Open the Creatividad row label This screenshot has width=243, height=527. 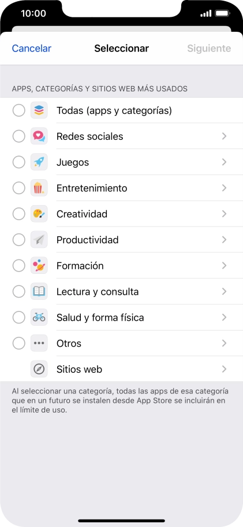click(x=82, y=214)
